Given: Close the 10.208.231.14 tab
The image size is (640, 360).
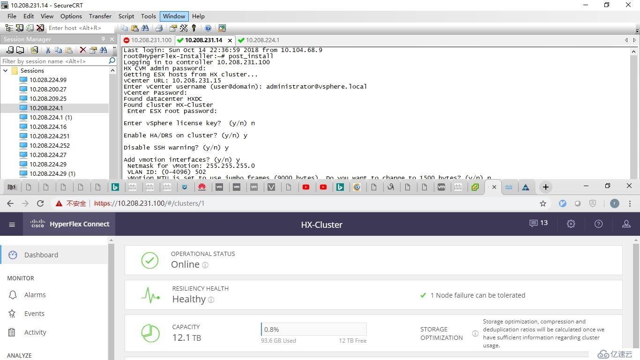Looking at the screenshot, I should (x=230, y=40).
